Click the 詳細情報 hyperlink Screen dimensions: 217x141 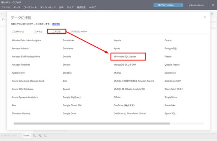point(56,24)
